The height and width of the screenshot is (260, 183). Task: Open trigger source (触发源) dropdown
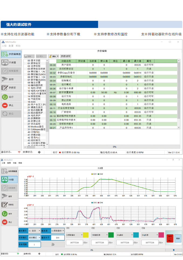pyautogui.click(x=58, y=231)
